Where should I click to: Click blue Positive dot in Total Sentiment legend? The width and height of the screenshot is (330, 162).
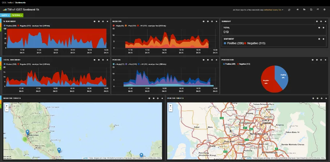point(5,64)
